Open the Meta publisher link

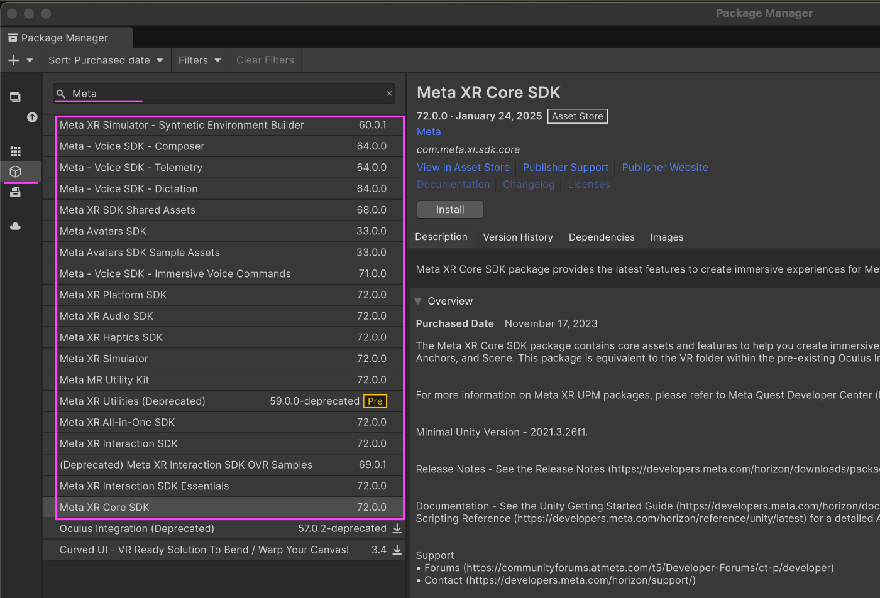[429, 132]
